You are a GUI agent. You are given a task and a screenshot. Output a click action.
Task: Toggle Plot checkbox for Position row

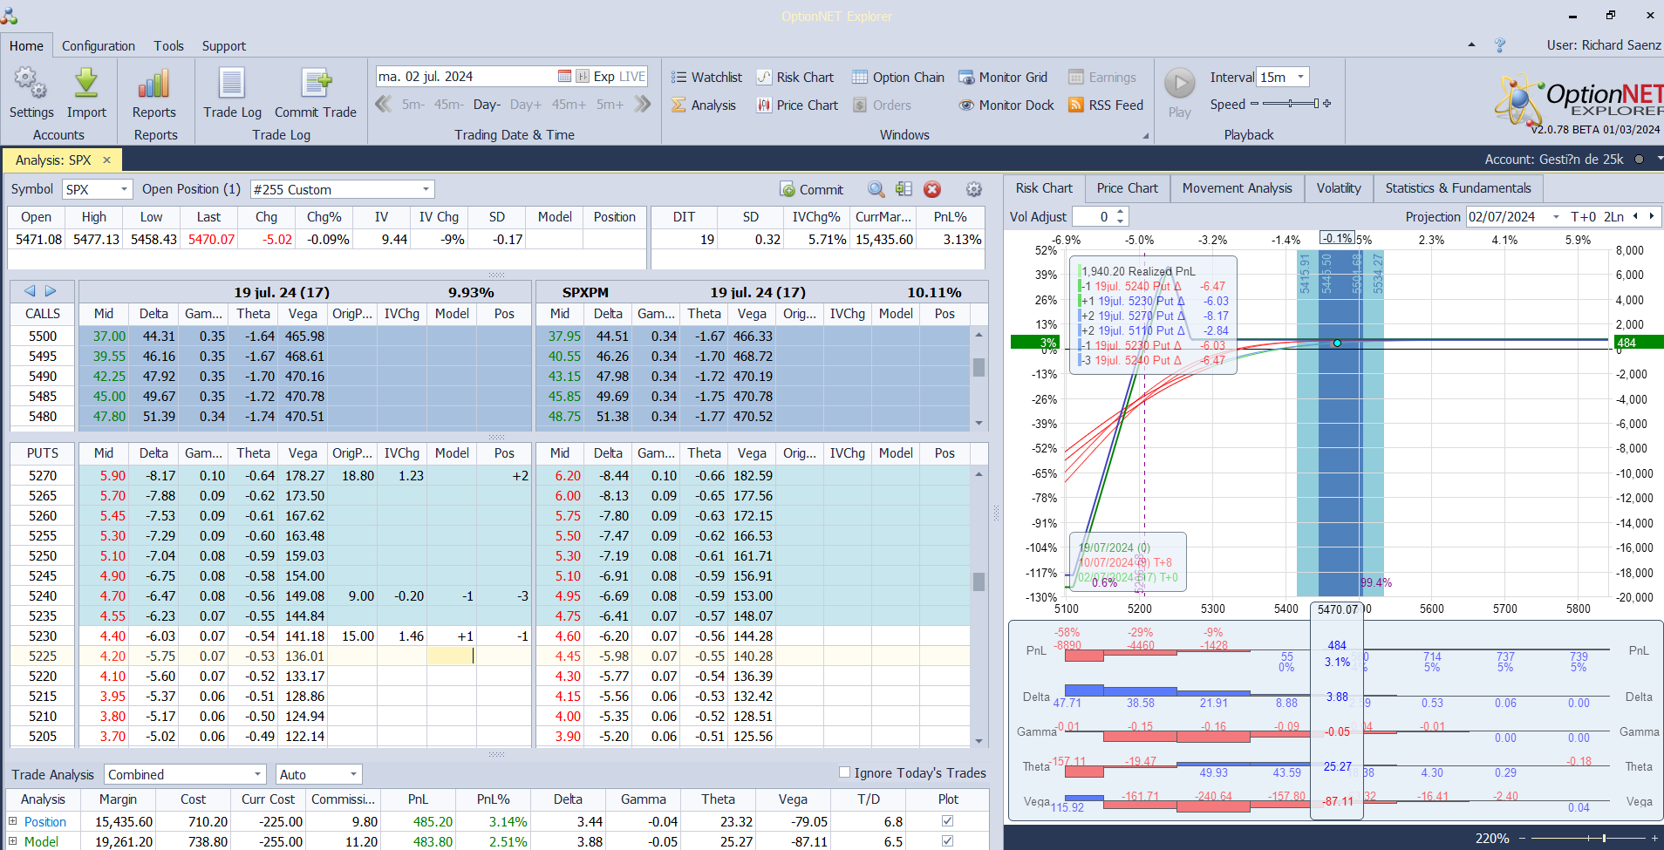point(948,821)
